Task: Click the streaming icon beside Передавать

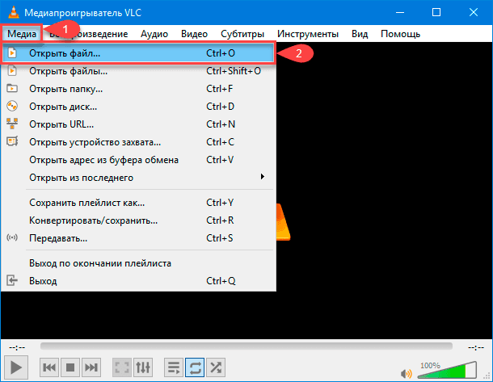Action: click(x=12, y=237)
